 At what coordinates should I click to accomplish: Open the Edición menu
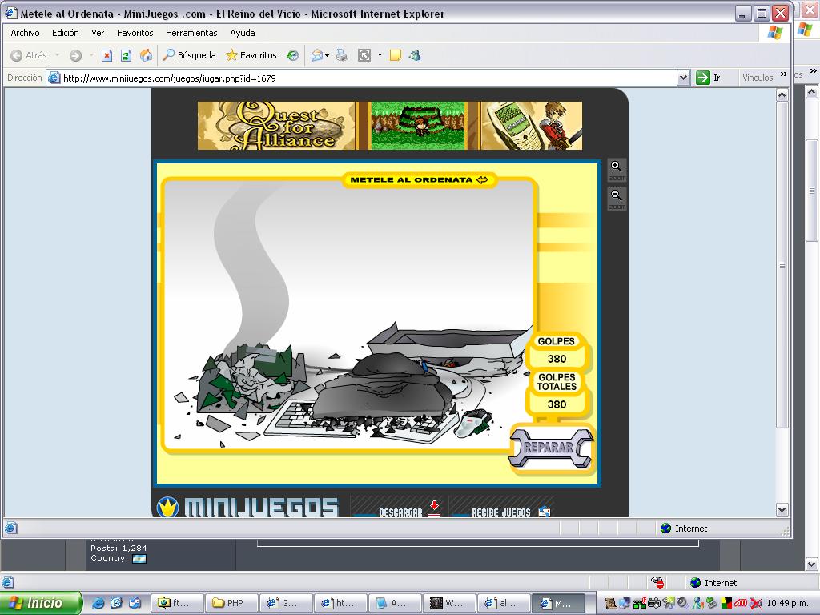click(x=66, y=33)
